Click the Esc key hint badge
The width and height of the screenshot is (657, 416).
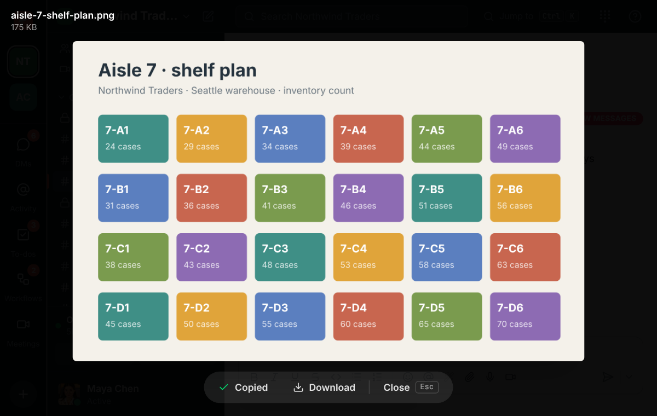pos(427,387)
